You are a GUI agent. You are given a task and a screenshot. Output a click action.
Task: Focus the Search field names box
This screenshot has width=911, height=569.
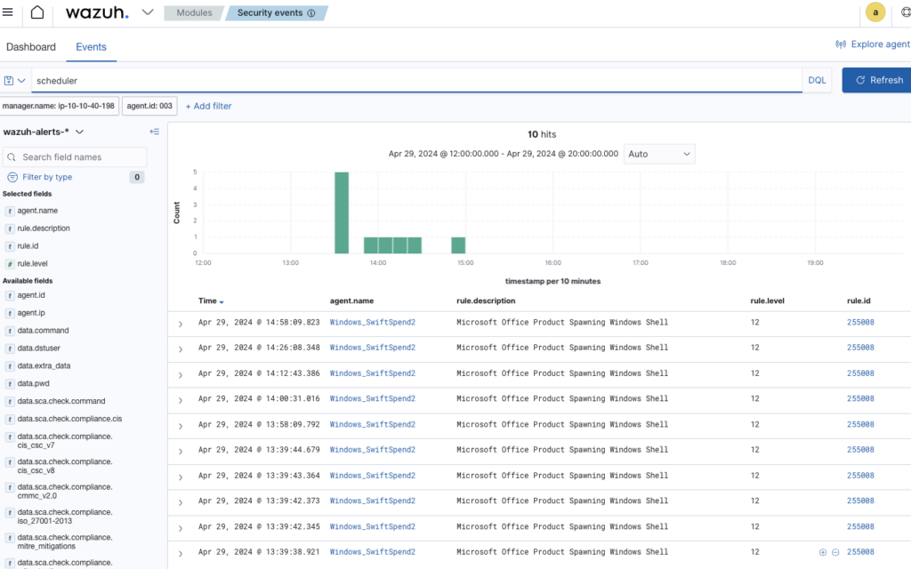(75, 157)
